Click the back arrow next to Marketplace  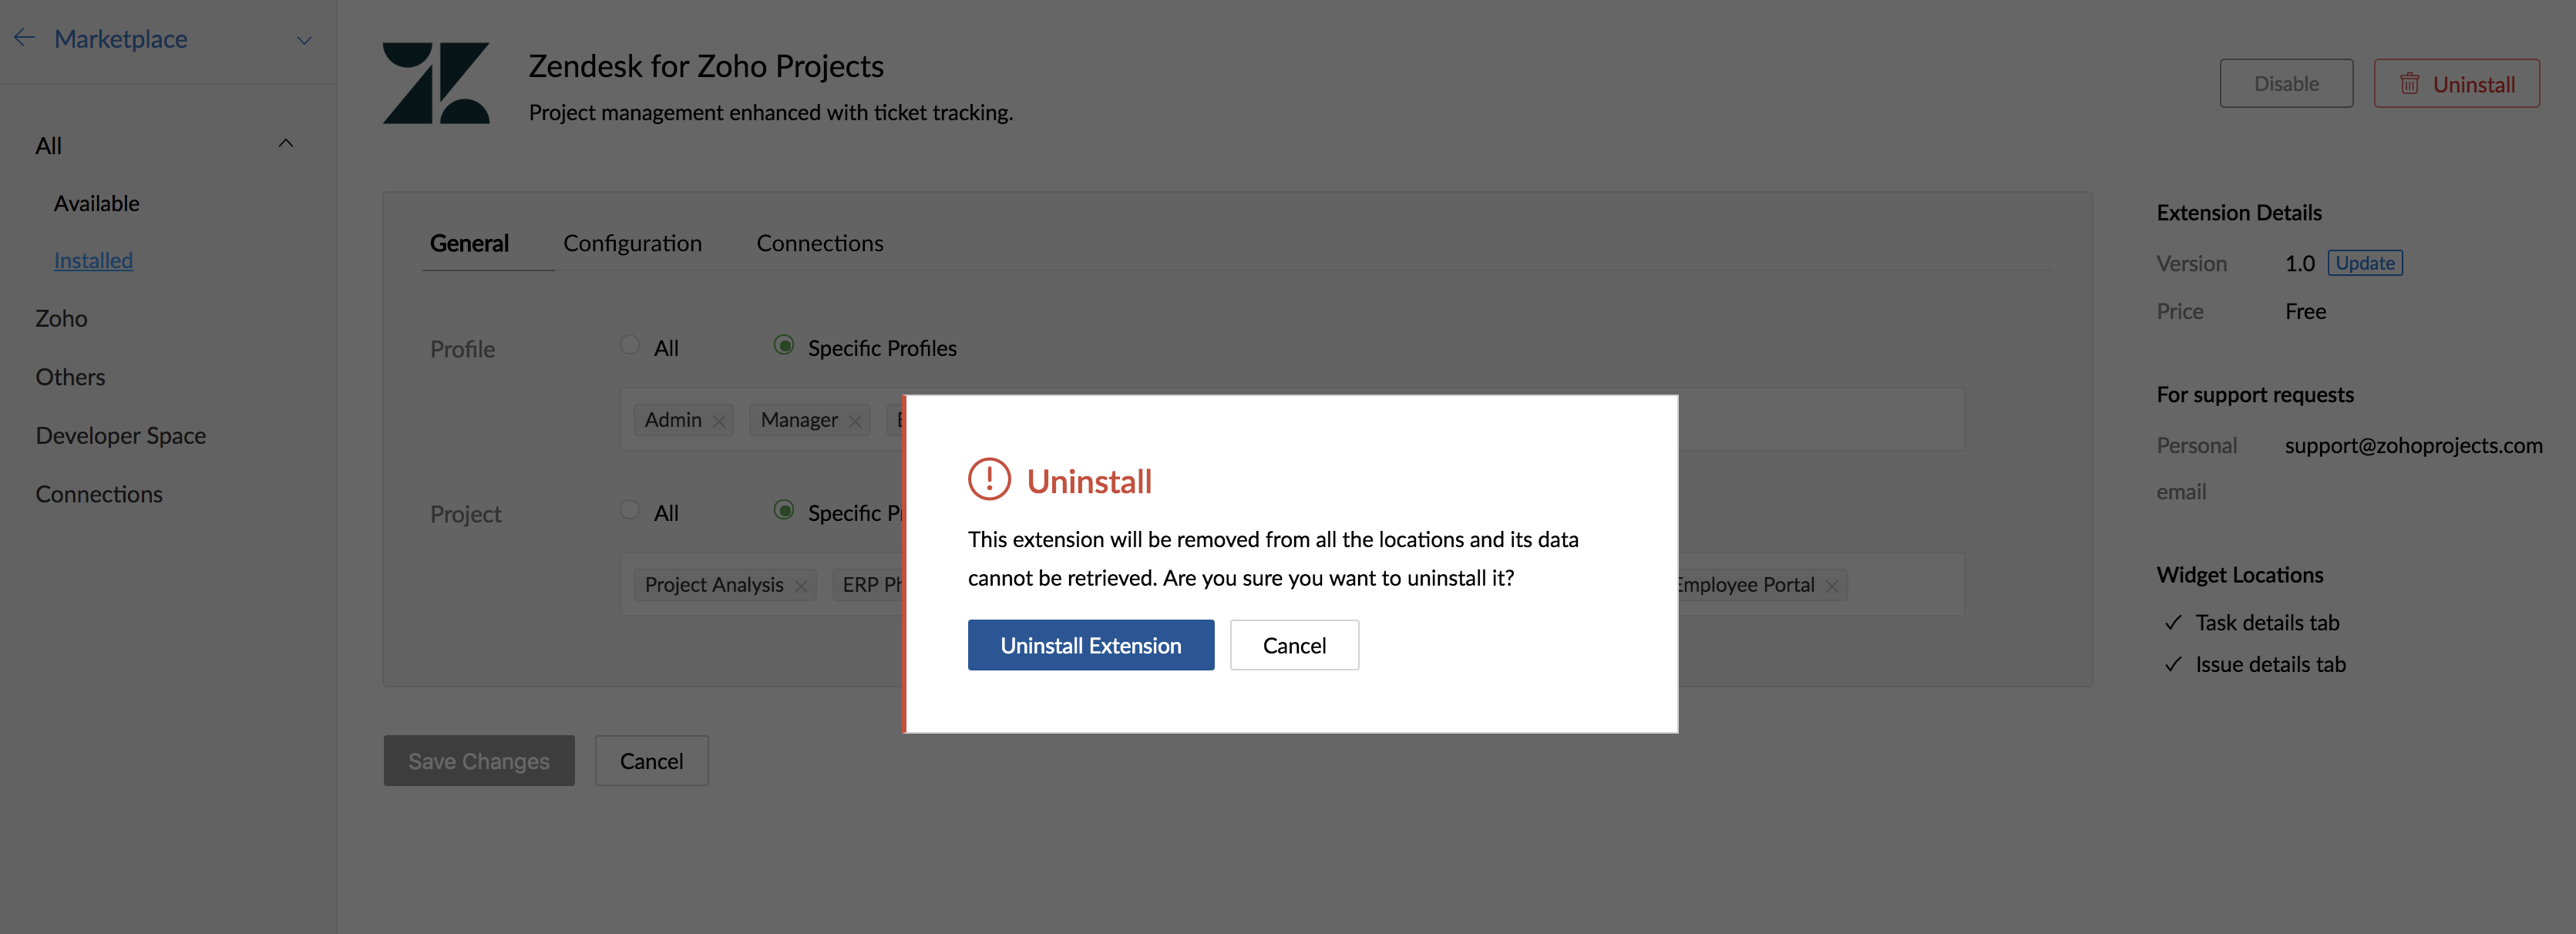click(x=25, y=38)
